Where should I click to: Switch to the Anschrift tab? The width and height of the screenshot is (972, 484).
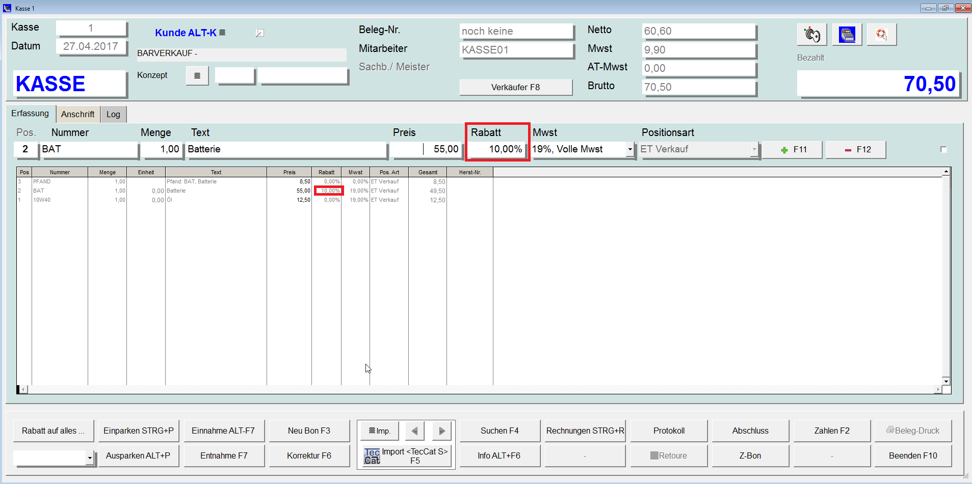pos(77,114)
